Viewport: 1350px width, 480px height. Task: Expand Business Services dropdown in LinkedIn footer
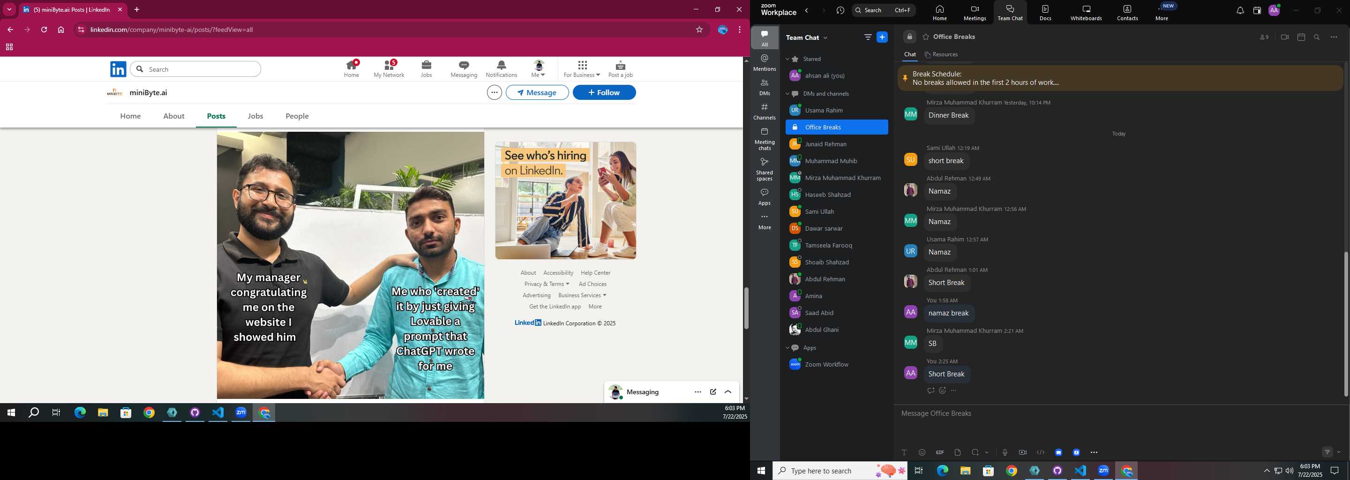[582, 295]
